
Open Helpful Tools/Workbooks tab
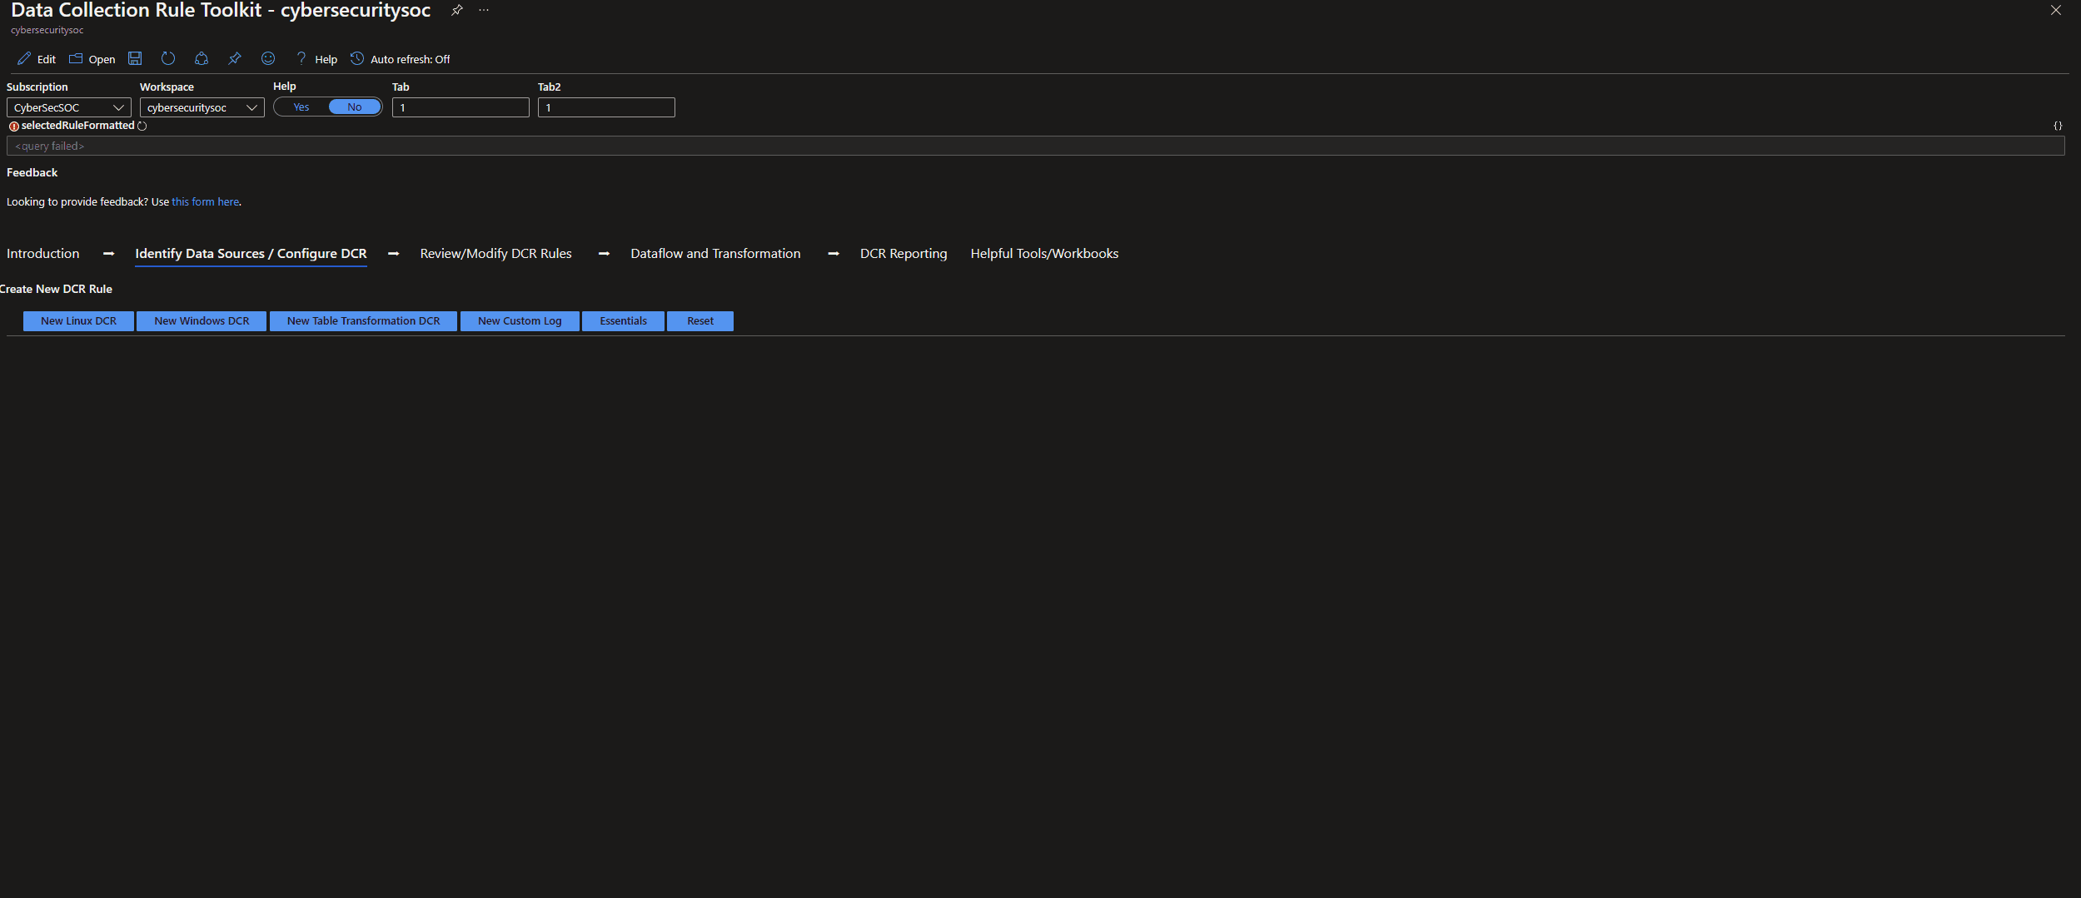click(x=1044, y=254)
